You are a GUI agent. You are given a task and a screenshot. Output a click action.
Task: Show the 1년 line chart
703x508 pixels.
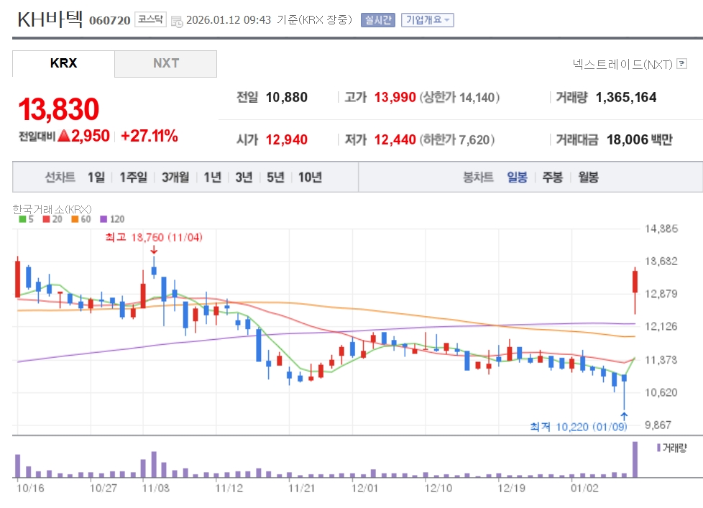click(213, 177)
